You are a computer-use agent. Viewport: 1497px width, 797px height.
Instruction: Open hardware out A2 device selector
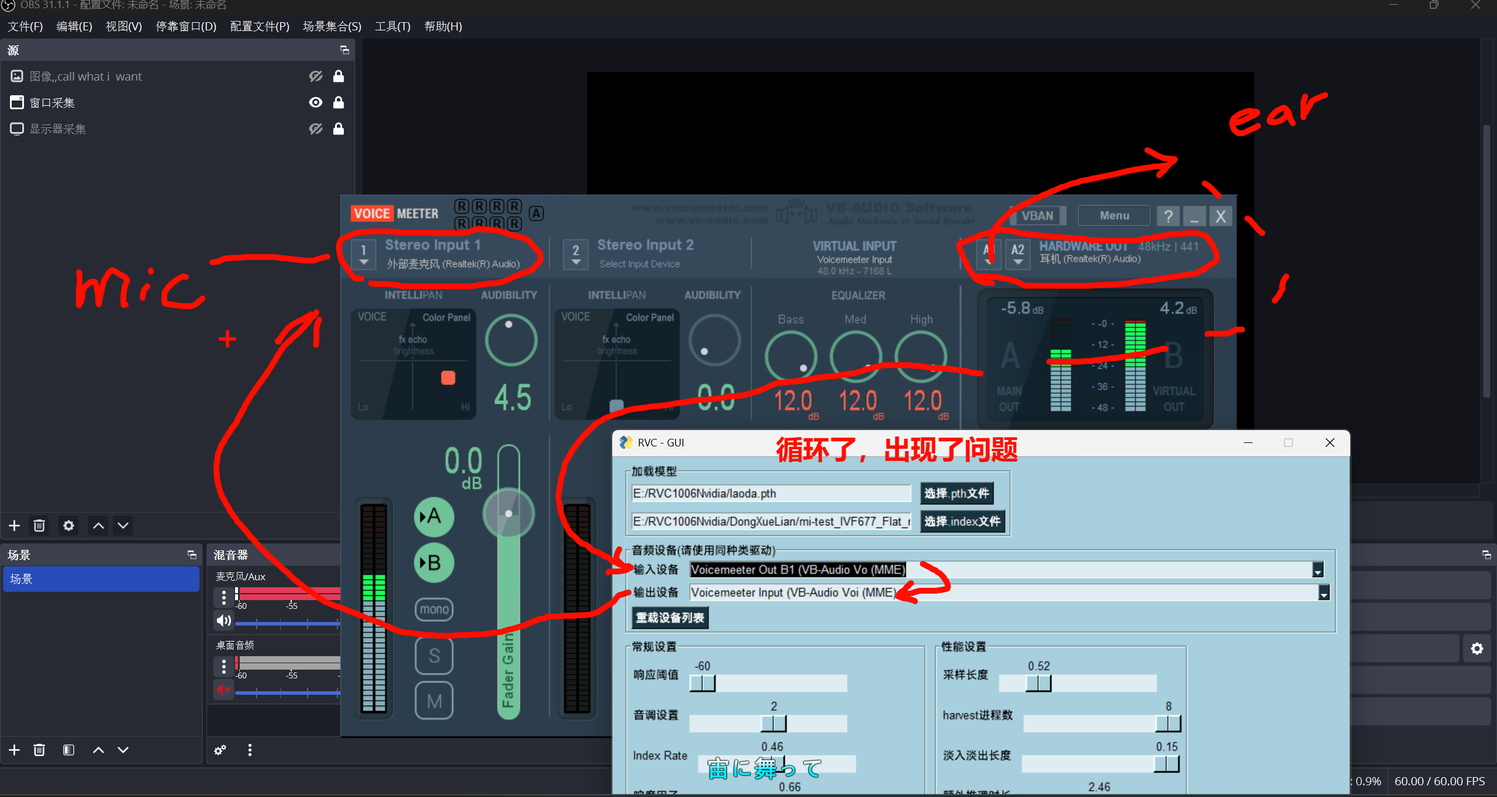pos(1017,255)
